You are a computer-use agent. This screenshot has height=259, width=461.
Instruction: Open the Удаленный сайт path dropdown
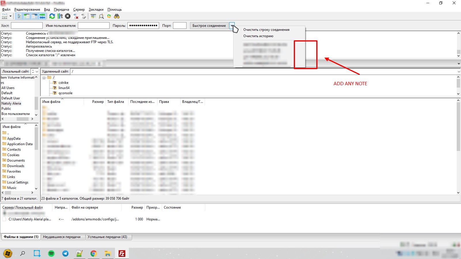pyautogui.click(x=458, y=71)
